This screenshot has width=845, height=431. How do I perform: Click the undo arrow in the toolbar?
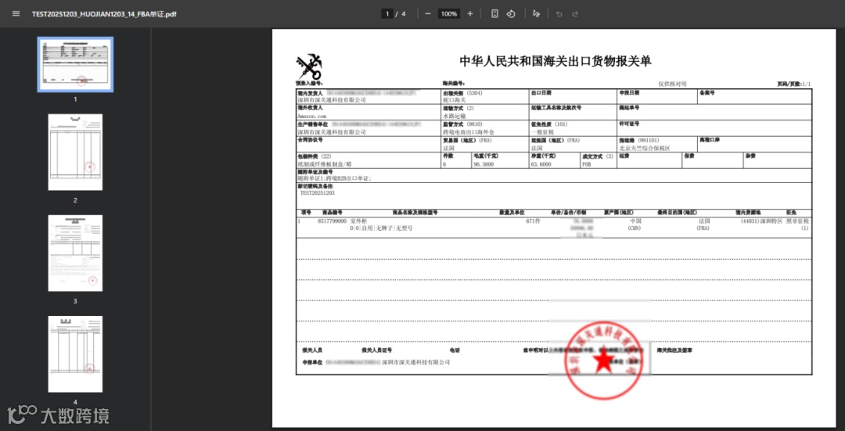tap(559, 14)
